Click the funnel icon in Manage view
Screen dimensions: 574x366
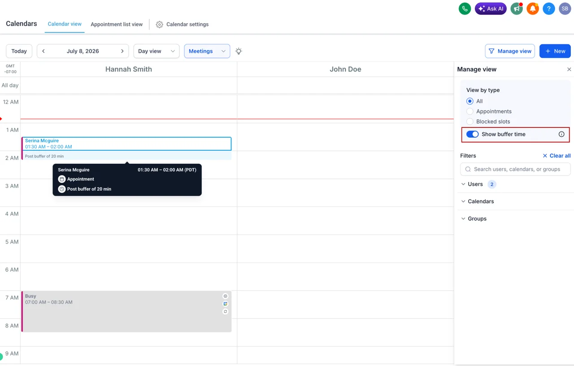pos(491,51)
